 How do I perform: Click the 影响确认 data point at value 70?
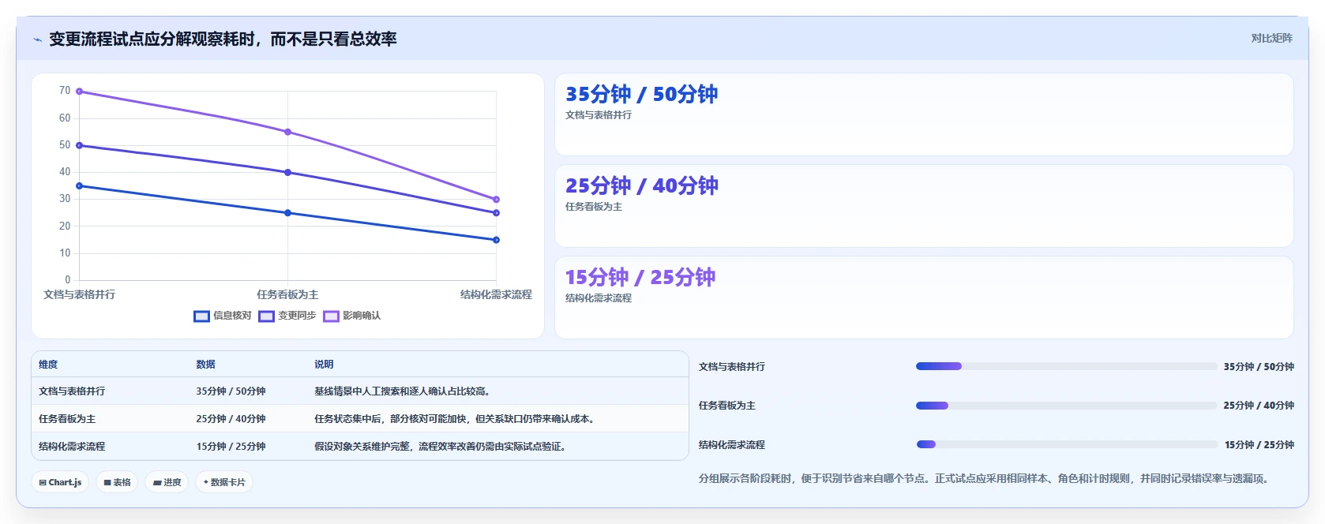click(x=79, y=92)
